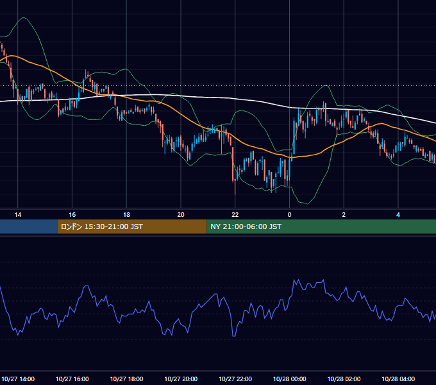
Task: Click the NY 21:00-06:00 JST session bar
Action: click(321, 227)
